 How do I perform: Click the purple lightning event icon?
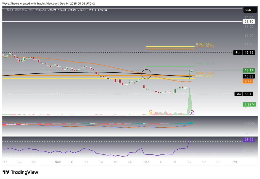192,112
